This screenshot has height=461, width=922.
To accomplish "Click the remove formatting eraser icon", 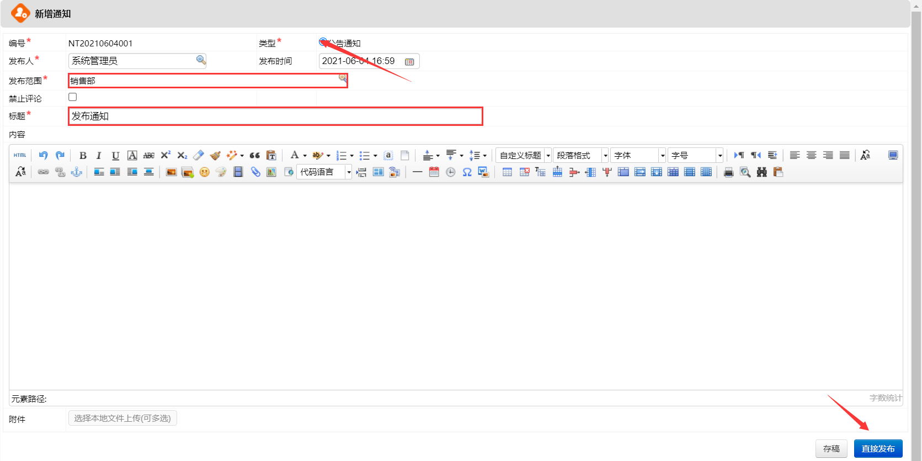I will pos(199,155).
